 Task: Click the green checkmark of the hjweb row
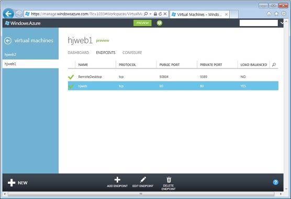[71, 86]
